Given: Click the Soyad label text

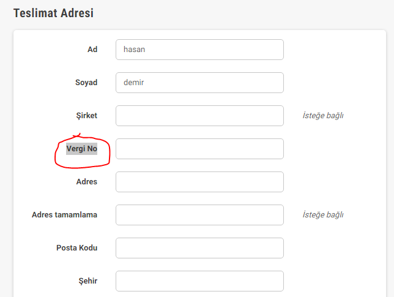Looking at the screenshot, I should pyautogui.click(x=86, y=83).
